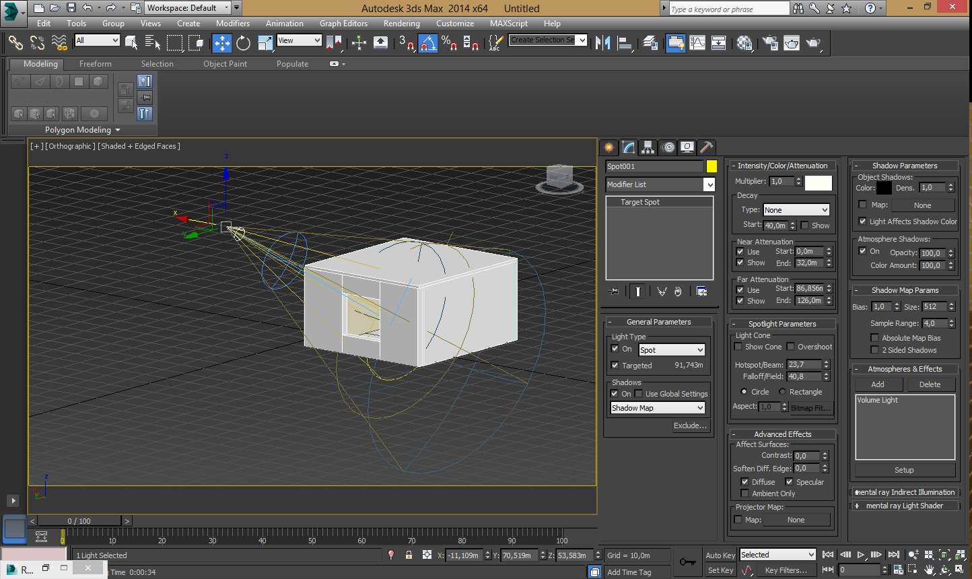This screenshot has width=972, height=579.
Task: Click the Exclude... button
Action: point(690,425)
